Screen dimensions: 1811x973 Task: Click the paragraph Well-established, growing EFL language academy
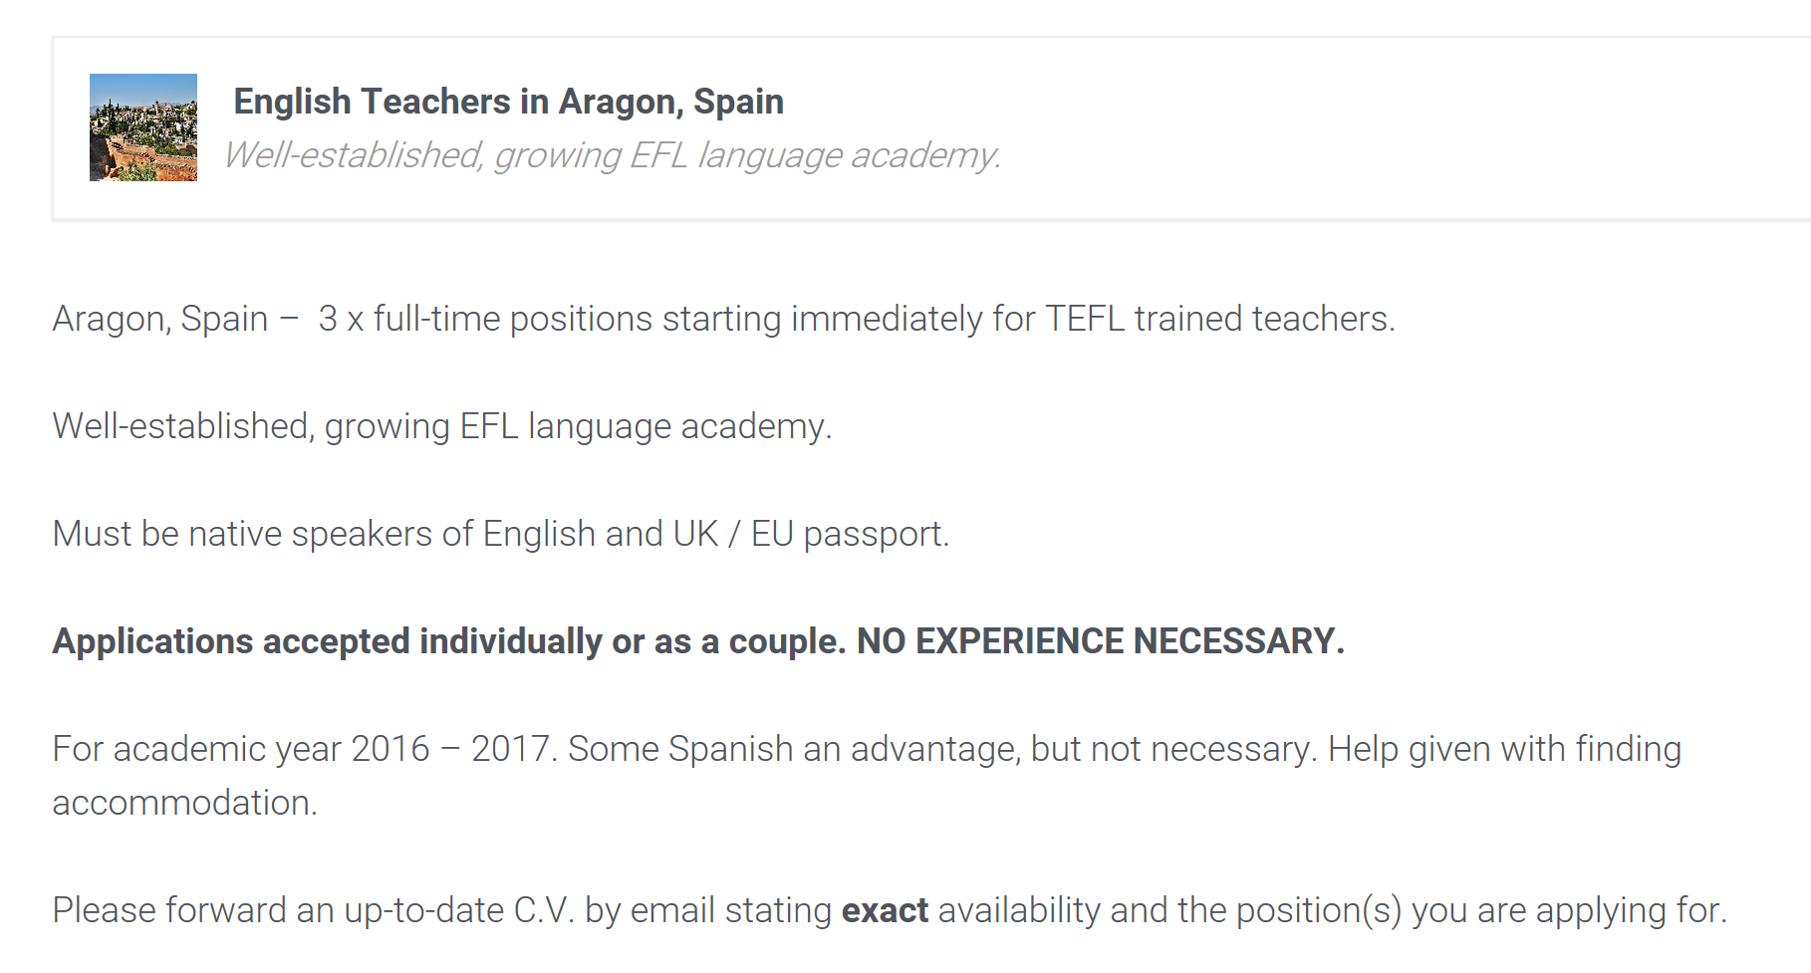442,427
